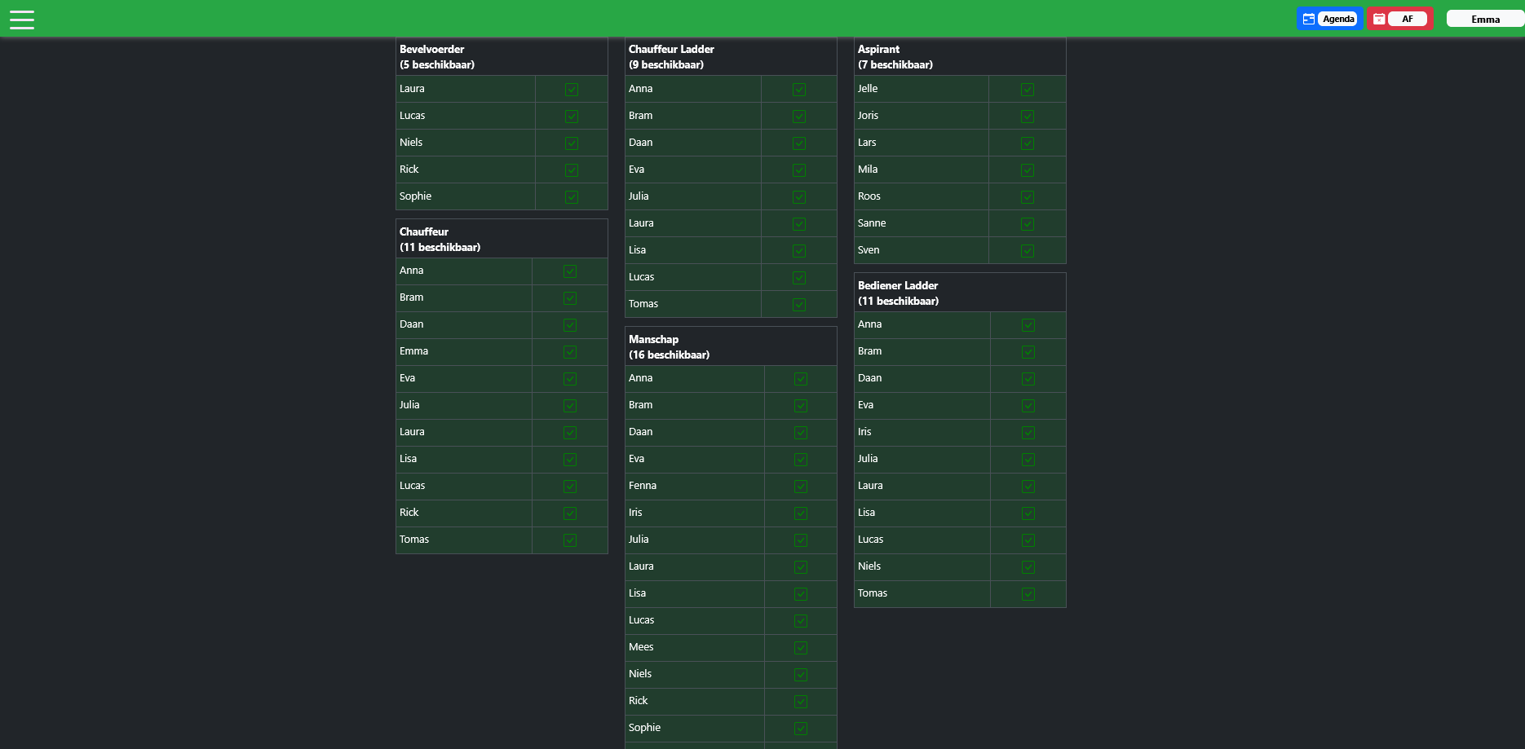Toggle Laura's checkbox under Bevelvoerder
1525x749 pixels.
[x=571, y=89]
